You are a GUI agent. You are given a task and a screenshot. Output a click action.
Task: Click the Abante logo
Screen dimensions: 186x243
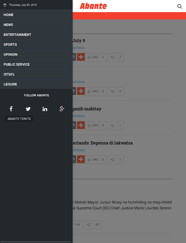tap(93, 6)
